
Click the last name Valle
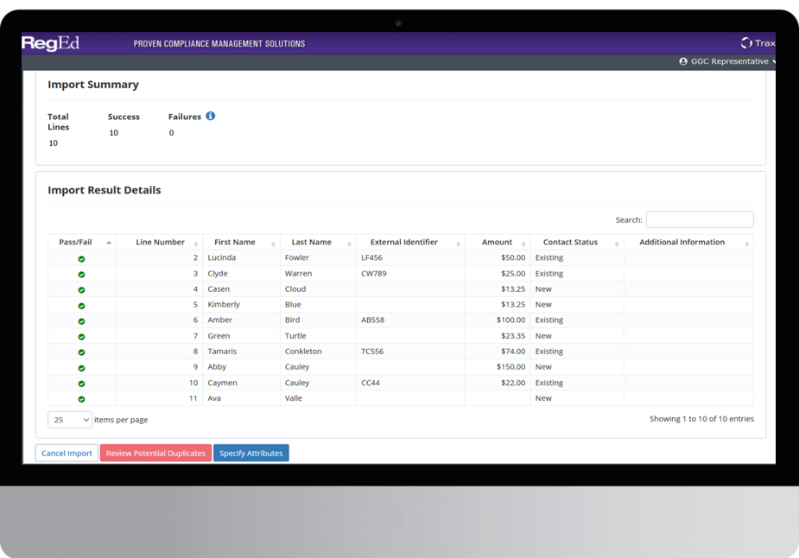coord(294,398)
